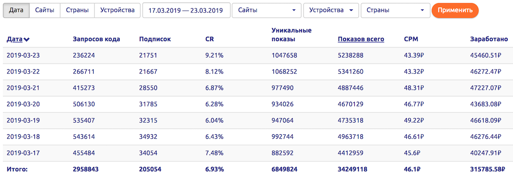Click the Заработано column header
This screenshot has width=513, height=186.
pos(488,39)
